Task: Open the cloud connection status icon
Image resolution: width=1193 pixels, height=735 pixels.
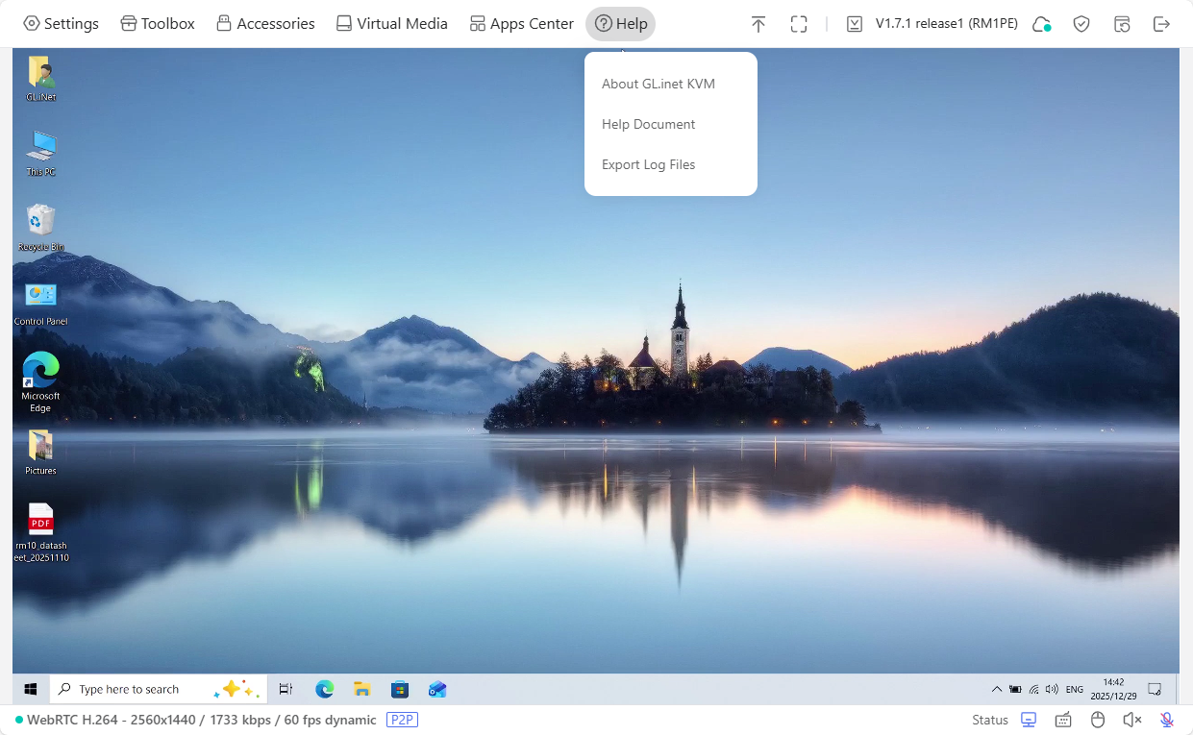Action: coord(1041,24)
